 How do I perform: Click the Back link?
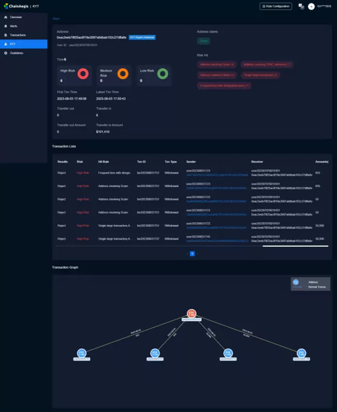click(x=56, y=18)
